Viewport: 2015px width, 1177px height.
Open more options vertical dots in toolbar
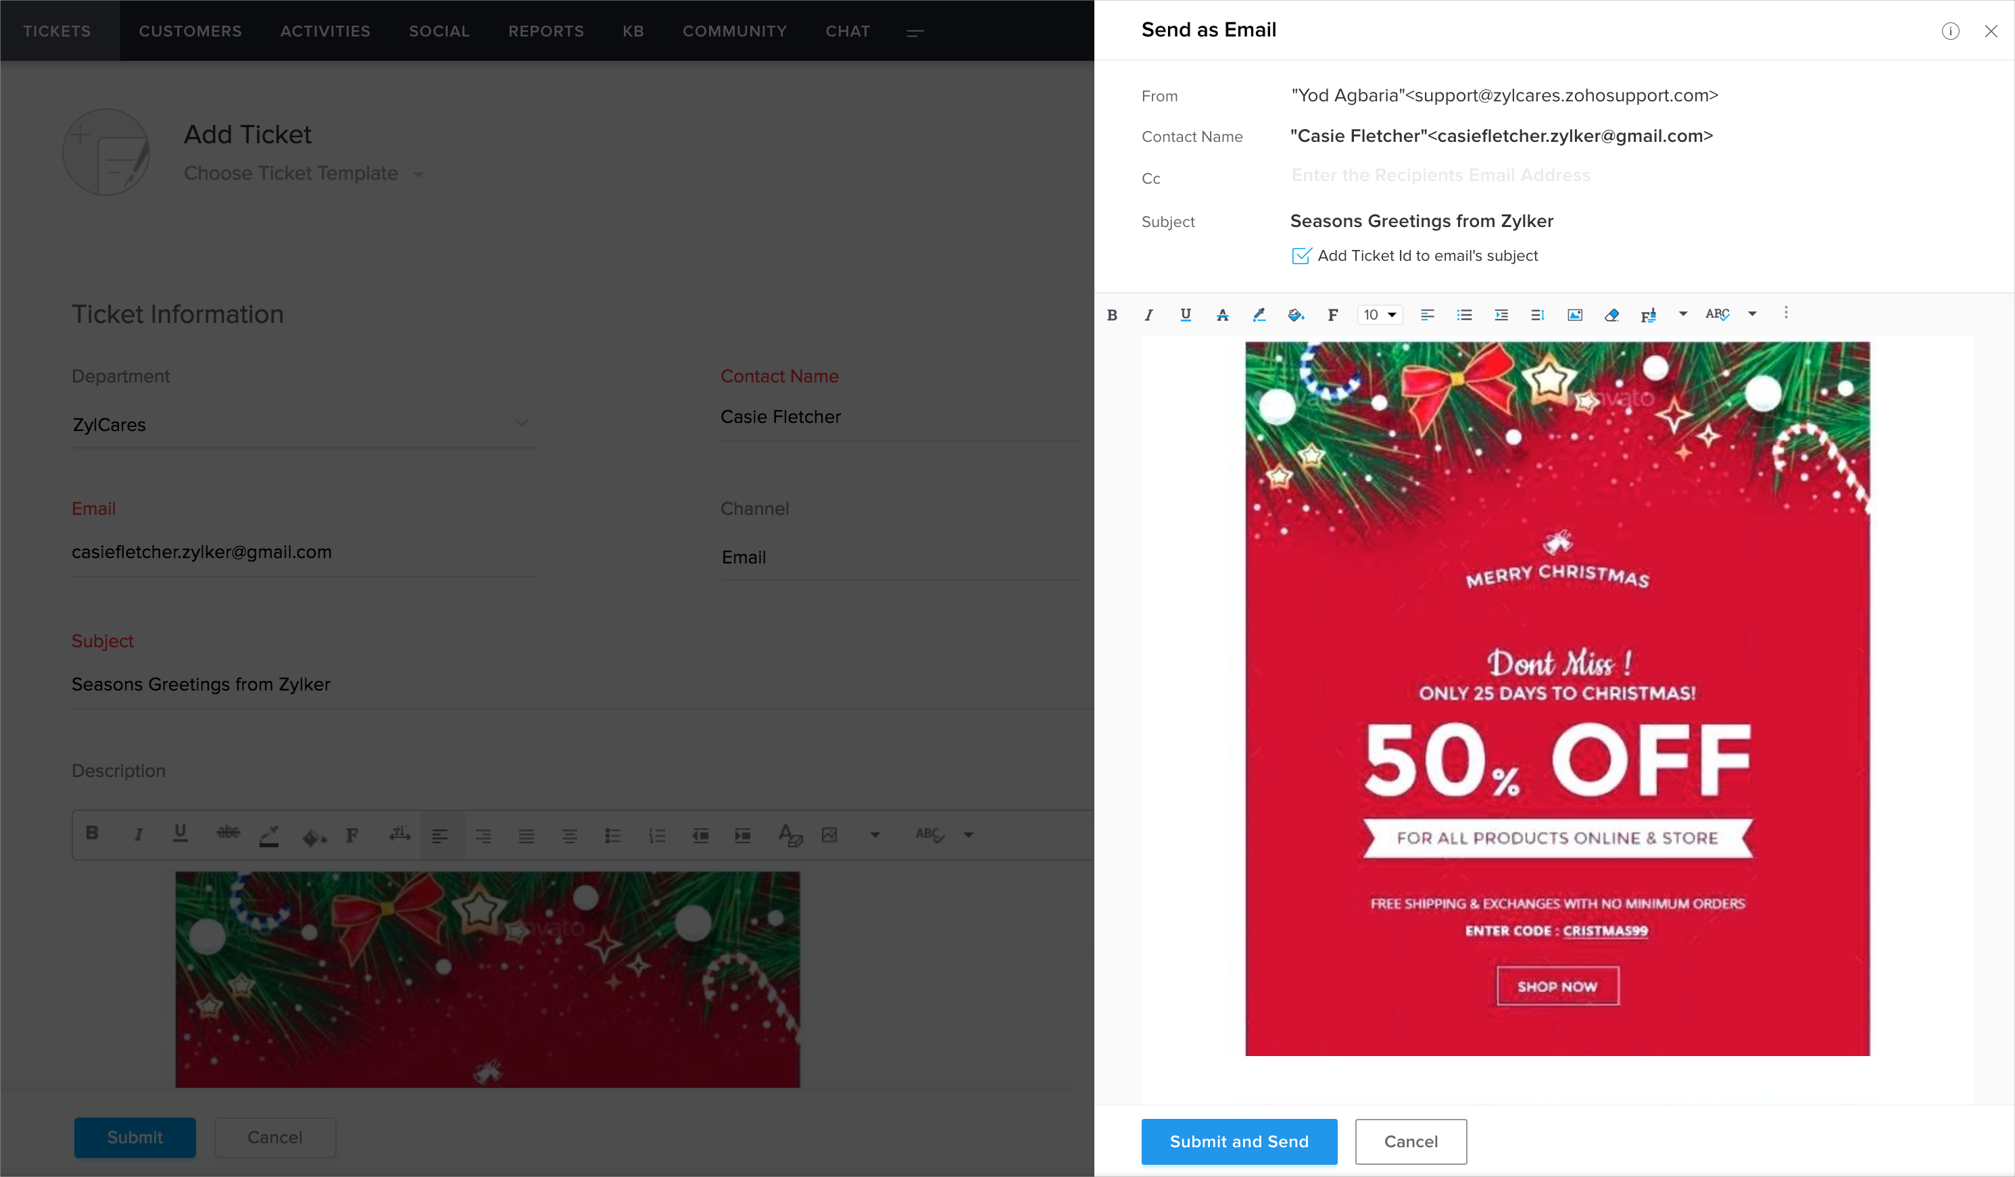pos(1785,314)
